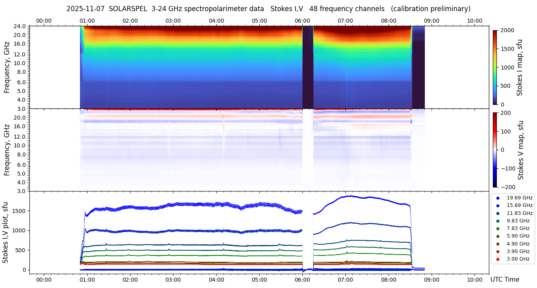Click the Stokes V map colorbar
537x288 pixels.
pyautogui.click(x=495, y=150)
